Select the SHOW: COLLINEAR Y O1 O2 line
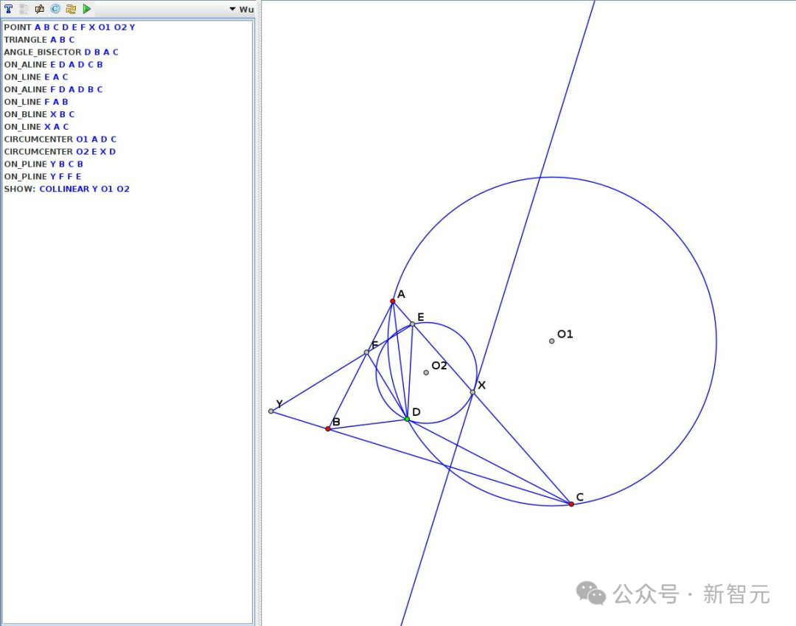The image size is (796, 626). [x=66, y=189]
